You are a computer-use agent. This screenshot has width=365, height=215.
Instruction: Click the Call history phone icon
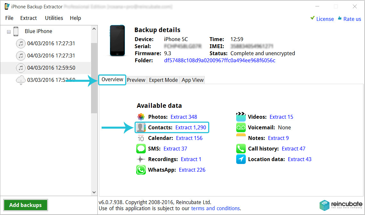(241, 149)
